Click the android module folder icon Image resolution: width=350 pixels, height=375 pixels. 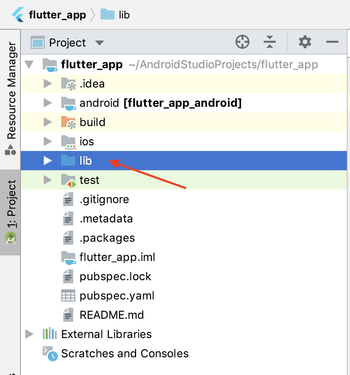(69, 103)
